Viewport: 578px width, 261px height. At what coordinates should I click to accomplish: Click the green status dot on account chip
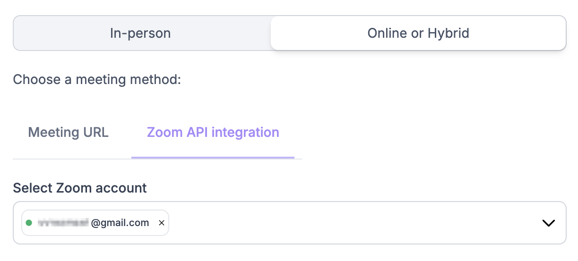29,223
